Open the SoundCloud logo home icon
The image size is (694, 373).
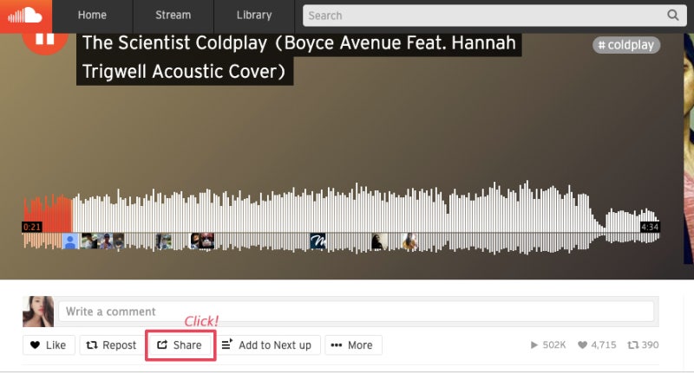coord(26,16)
